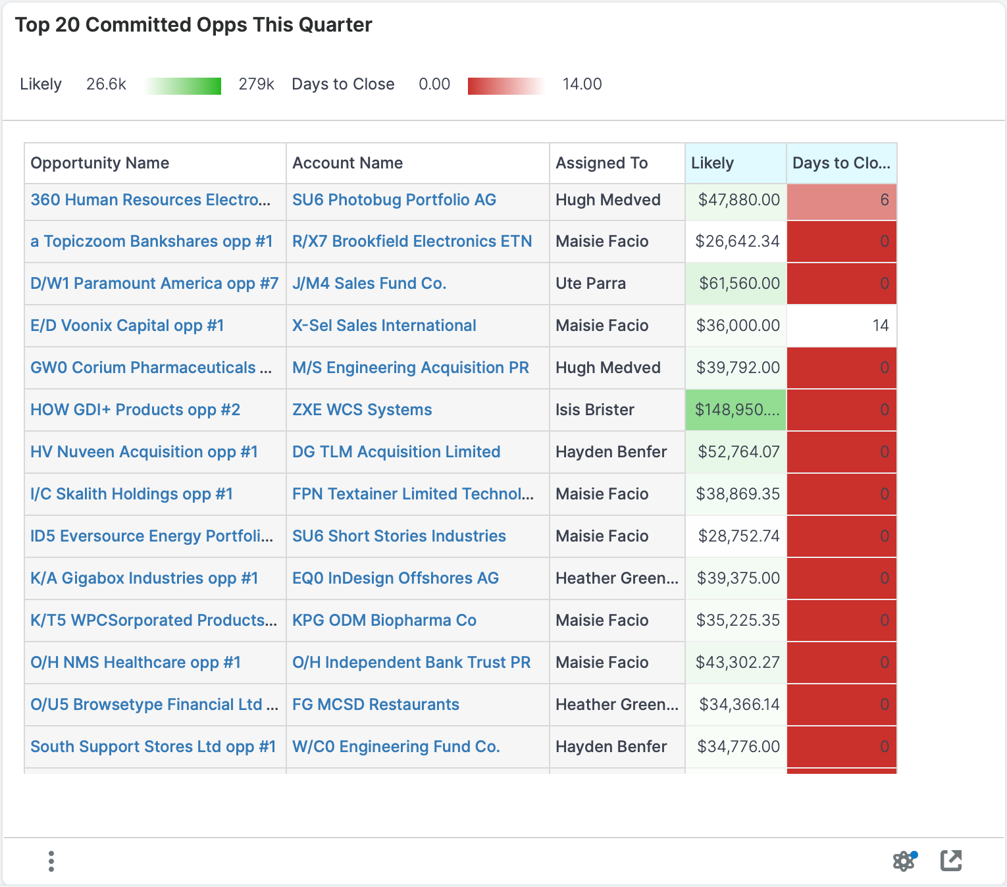This screenshot has width=1007, height=887.
Task: Sort by Opportunity Name column header
Action: point(100,163)
